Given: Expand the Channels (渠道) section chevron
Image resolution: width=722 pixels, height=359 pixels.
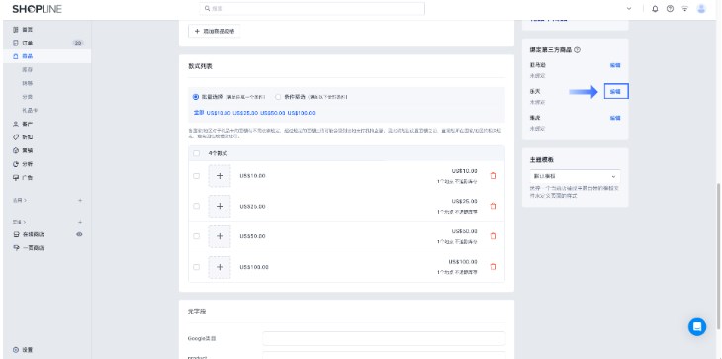Looking at the screenshot, I should click(25, 222).
